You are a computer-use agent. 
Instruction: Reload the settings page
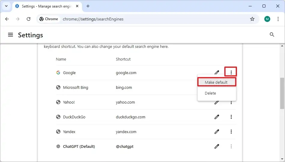[29, 19]
